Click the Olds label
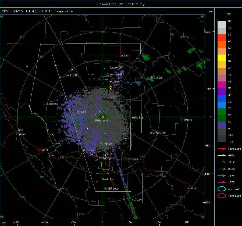Screen dimensions: 242x226 click(102, 112)
